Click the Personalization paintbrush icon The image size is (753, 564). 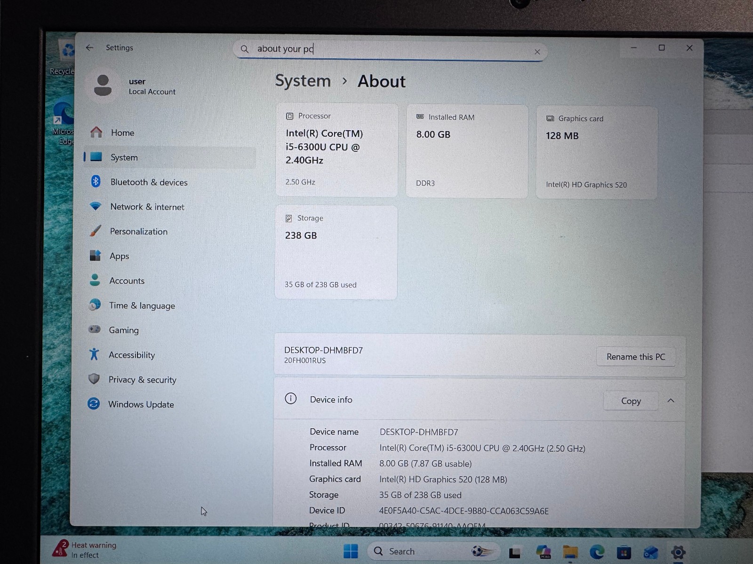tap(95, 231)
